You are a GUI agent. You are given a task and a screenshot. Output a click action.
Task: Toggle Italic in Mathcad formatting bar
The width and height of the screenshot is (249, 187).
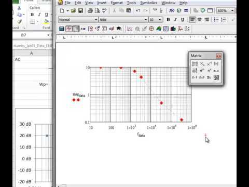coord(175,20)
